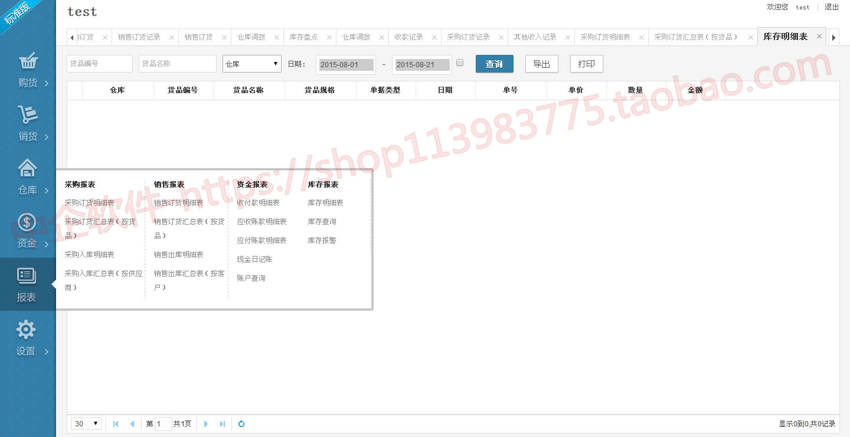Focus the 货品编号 search field
Viewport: 850px width, 437px height.
[100, 64]
